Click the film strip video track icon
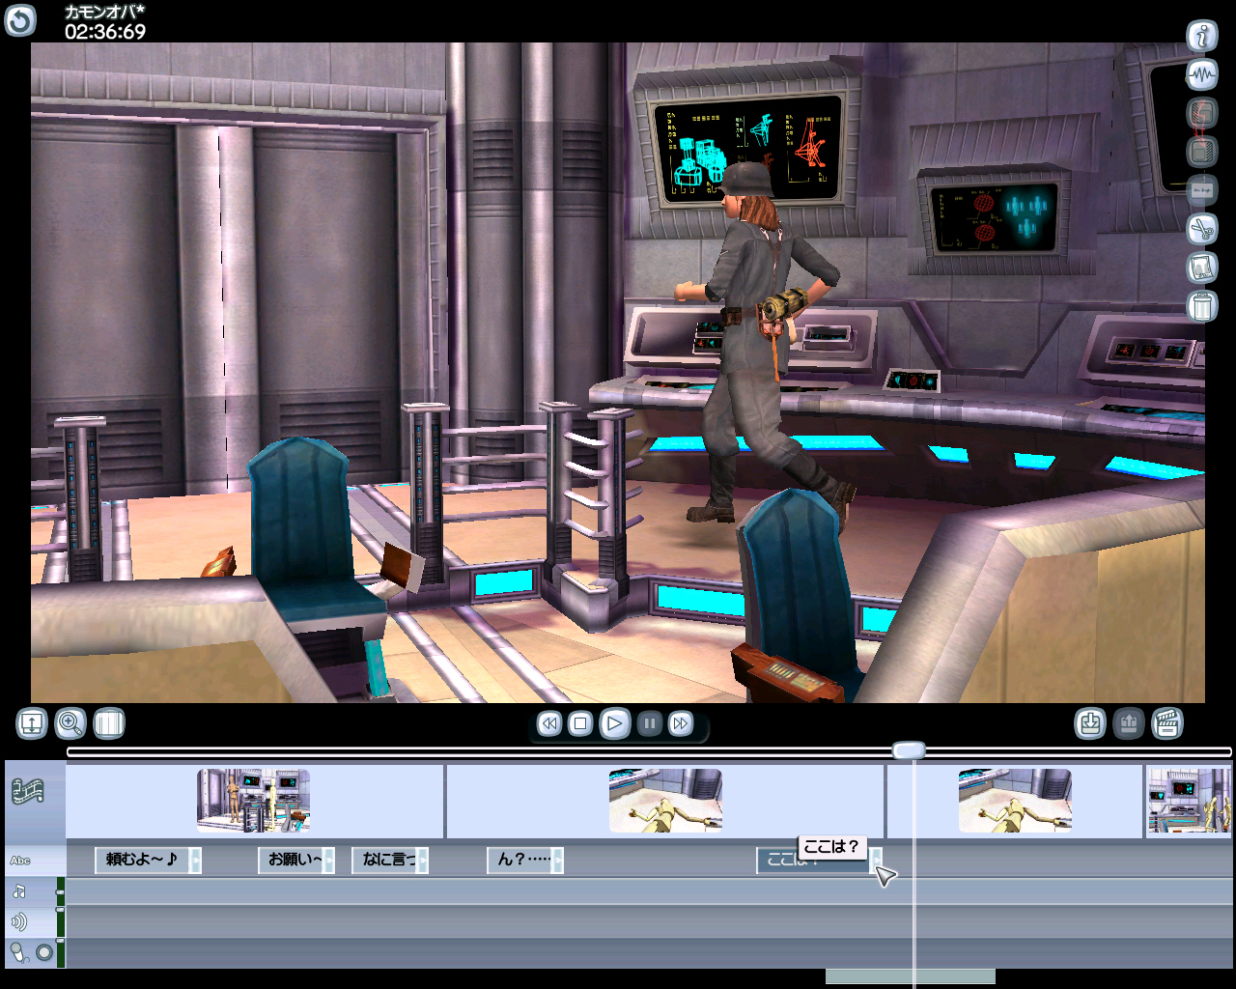1236x989 pixels. click(28, 793)
